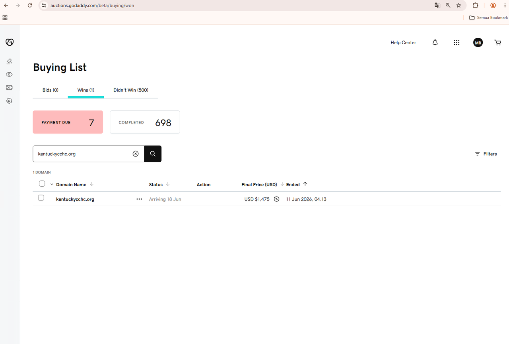The width and height of the screenshot is (509, 344).
Task: Run search with magnifier button
Action: click(x=153, y=154)
